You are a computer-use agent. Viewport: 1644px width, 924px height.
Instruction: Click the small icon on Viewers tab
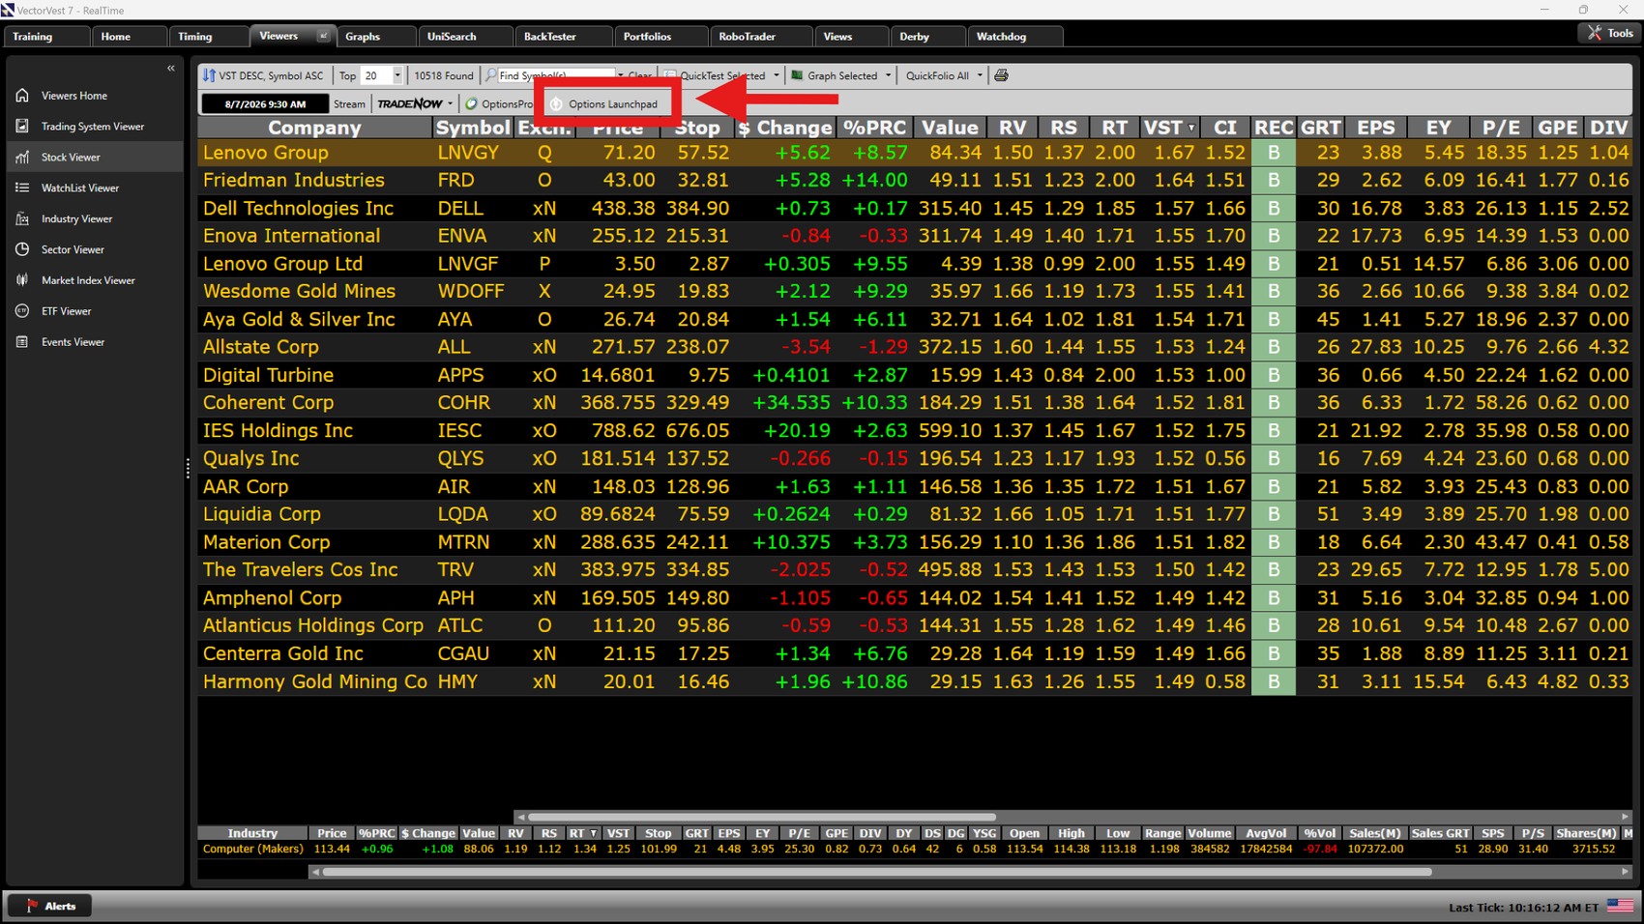[323, 36]
